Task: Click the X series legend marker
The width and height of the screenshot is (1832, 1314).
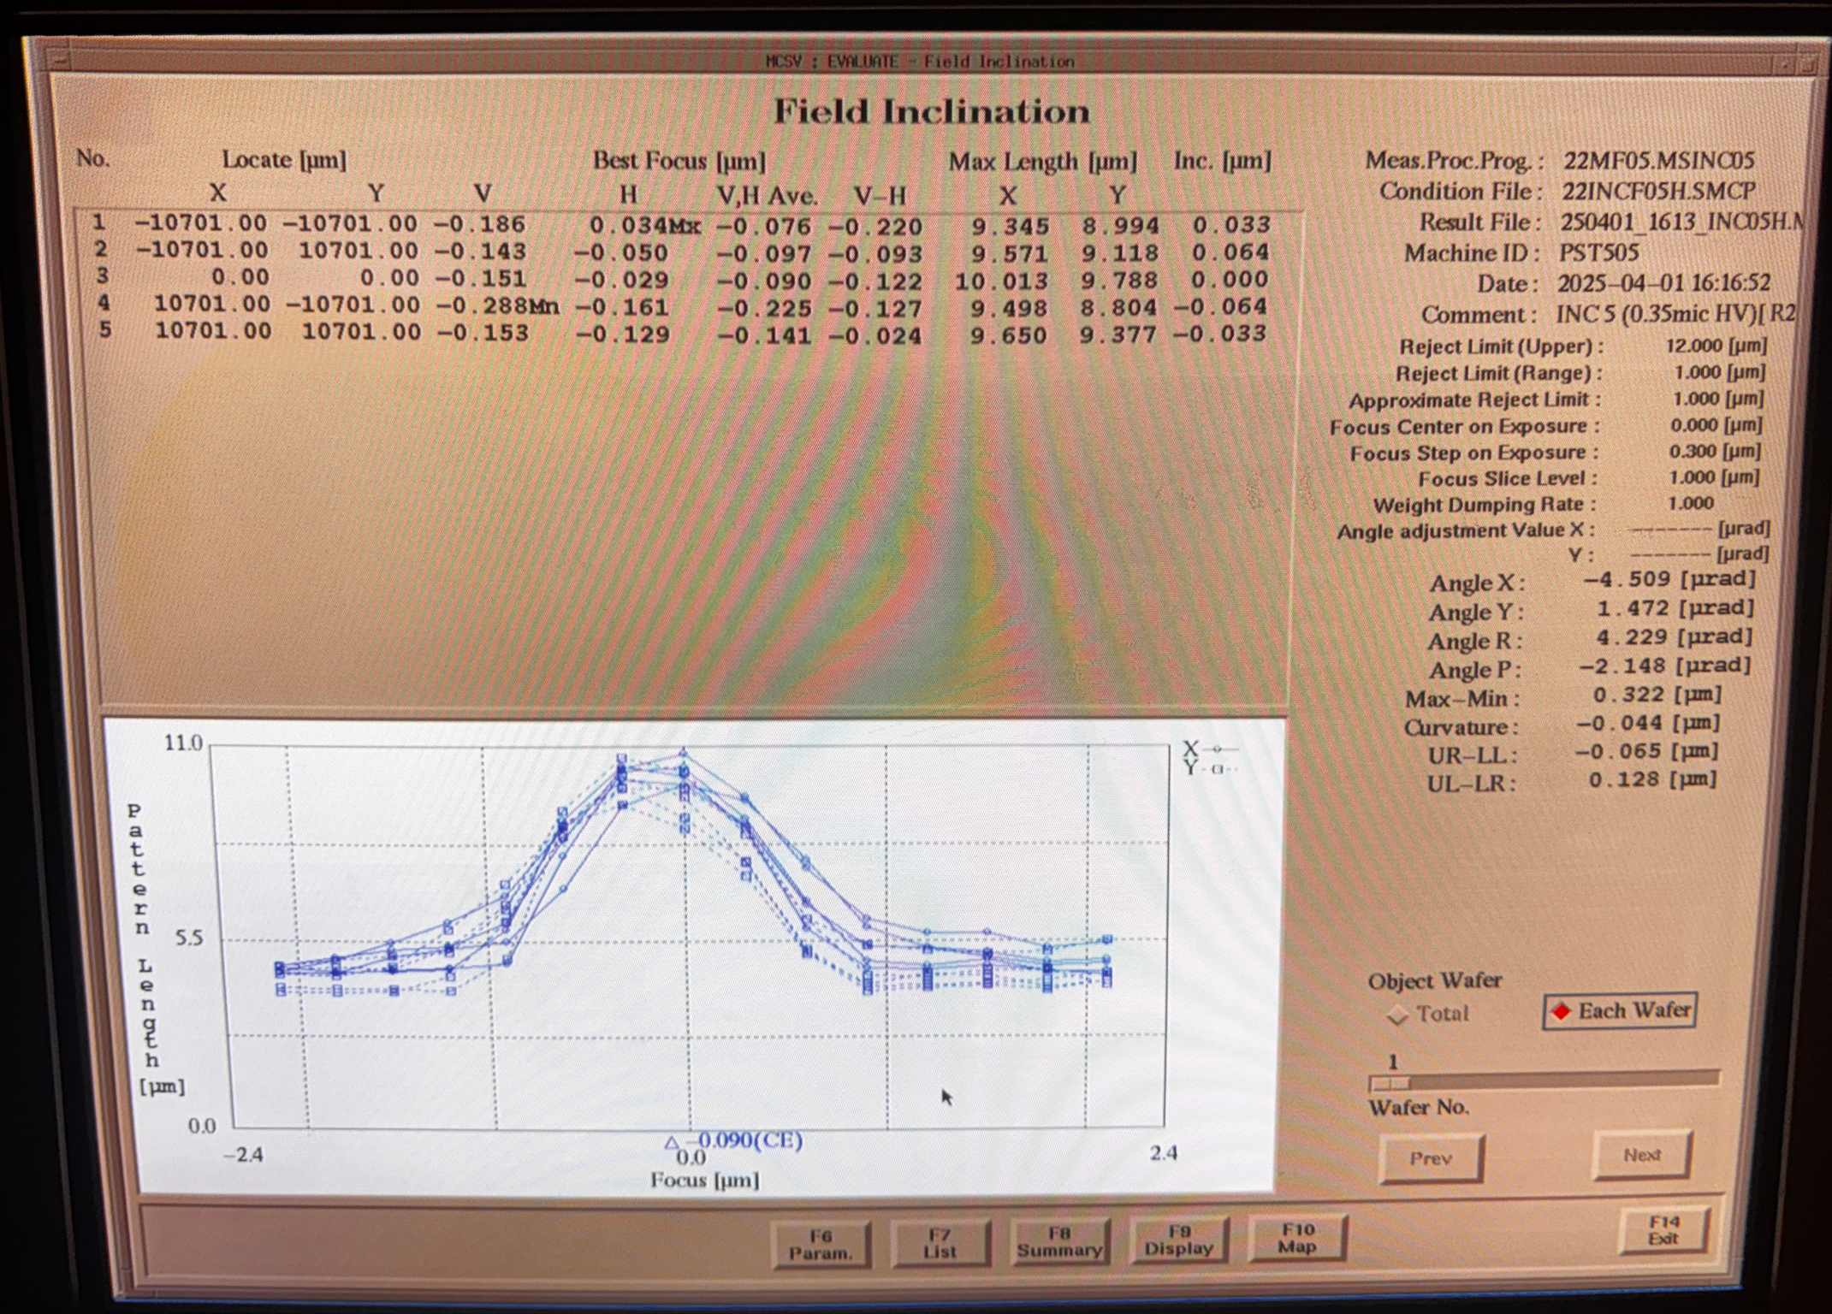Action: (1217, 749)
